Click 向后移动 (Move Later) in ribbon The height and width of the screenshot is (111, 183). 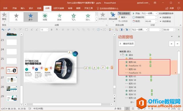pyautogui.click(x=165, y=21)
